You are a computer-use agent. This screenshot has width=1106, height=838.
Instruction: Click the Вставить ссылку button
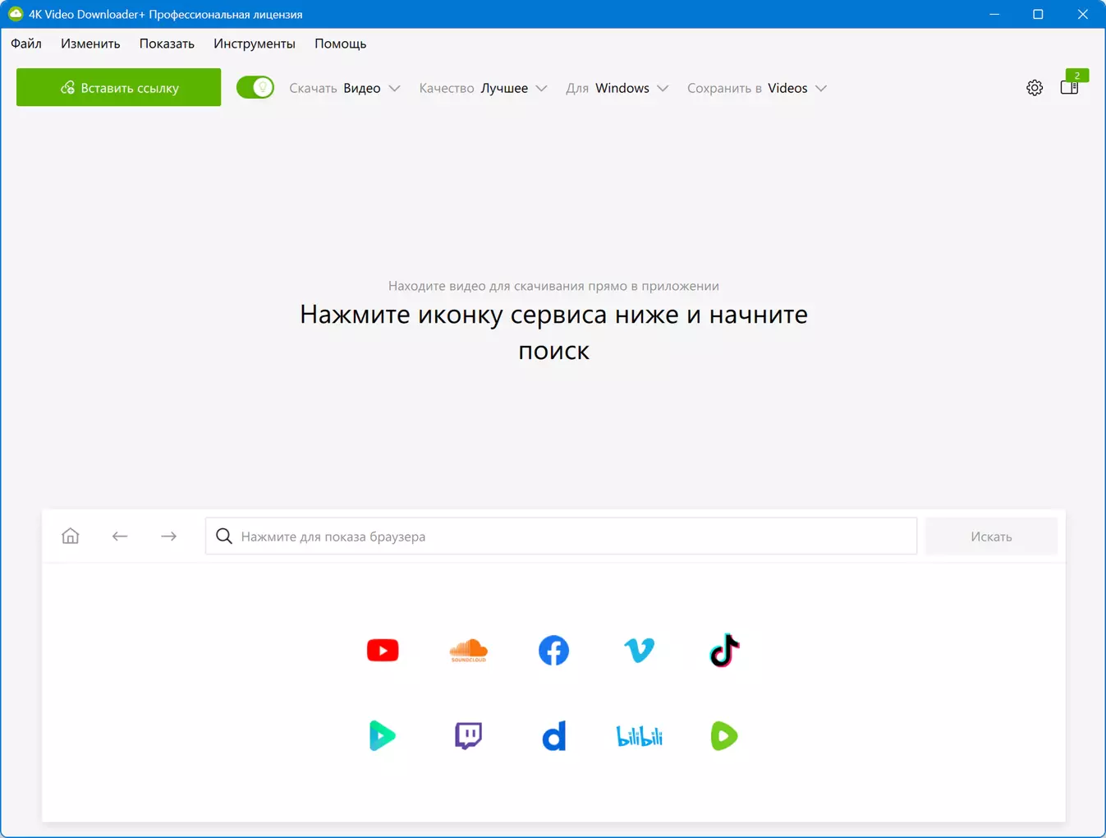click(118, 87)
